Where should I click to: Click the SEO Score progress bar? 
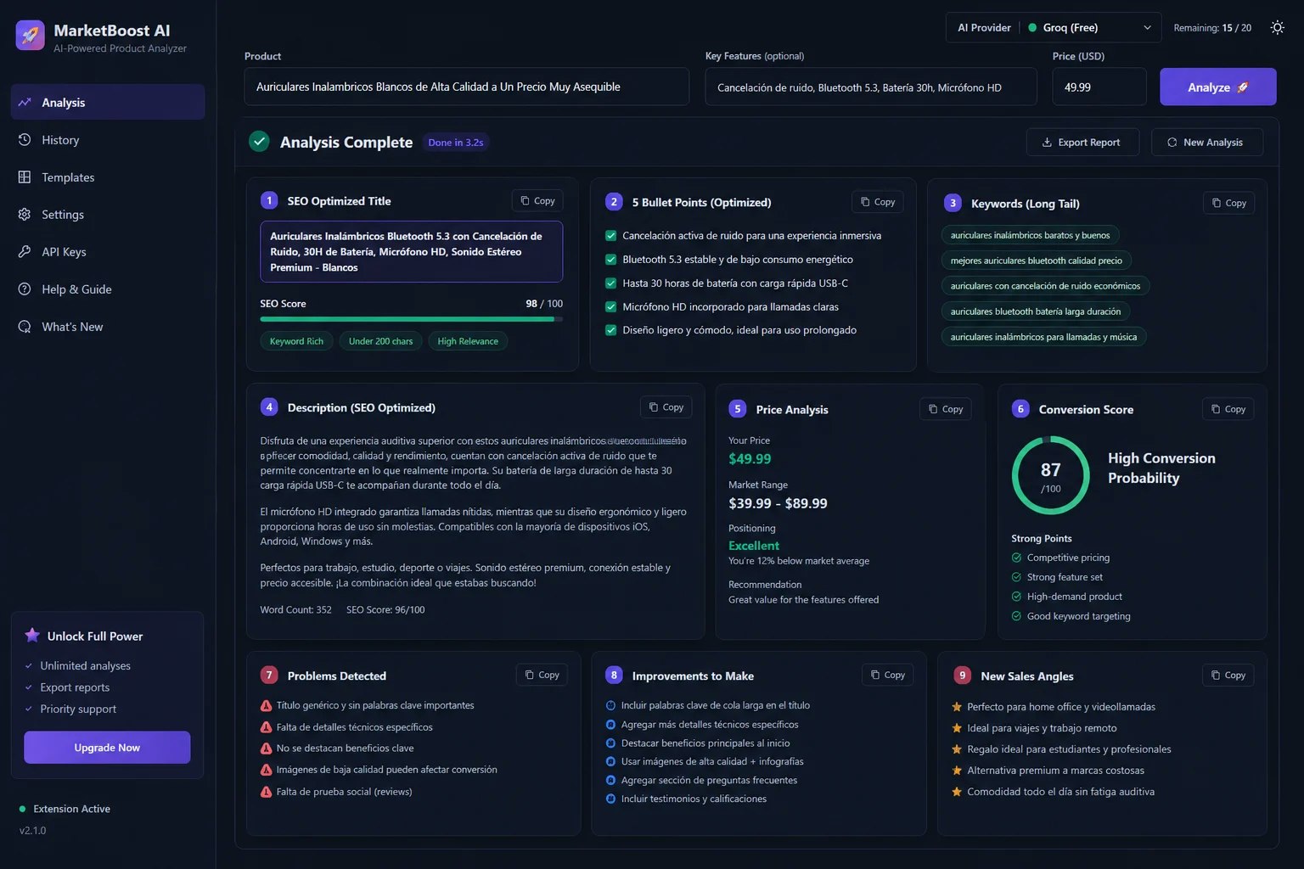[411, 319]
